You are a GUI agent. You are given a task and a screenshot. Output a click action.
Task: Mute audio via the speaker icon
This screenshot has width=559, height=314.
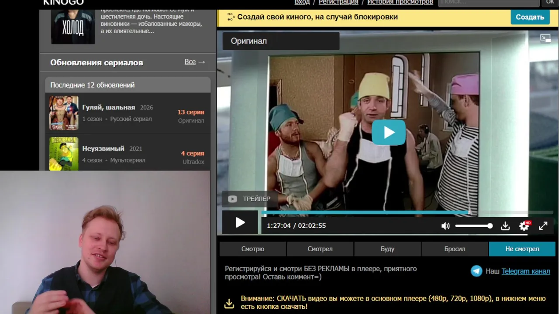tap(445, 225)
